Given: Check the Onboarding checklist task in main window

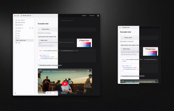Looking at the screenshot, I should 39,65.
